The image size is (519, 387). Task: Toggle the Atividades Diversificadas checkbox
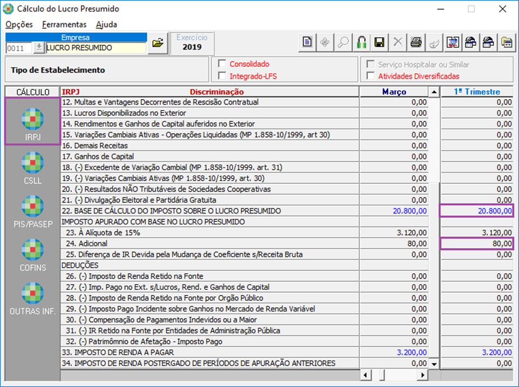[x=371, y=76]
